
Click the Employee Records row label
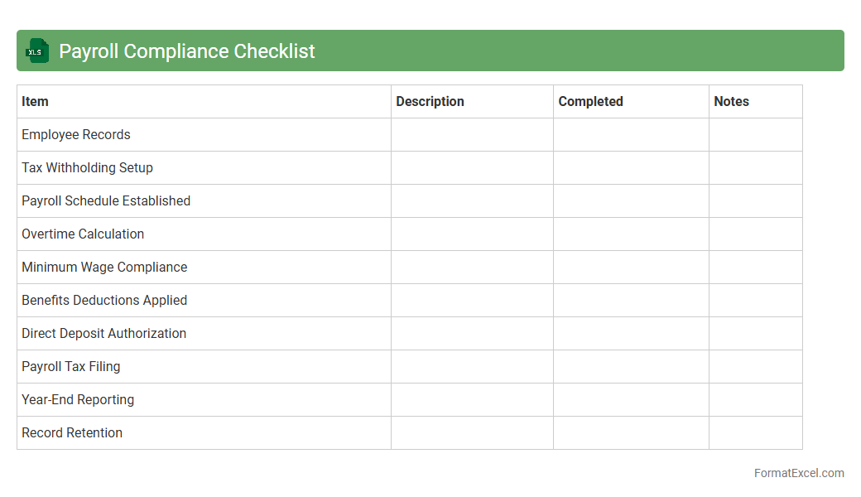pyautogui.click(x=76, y=135)
